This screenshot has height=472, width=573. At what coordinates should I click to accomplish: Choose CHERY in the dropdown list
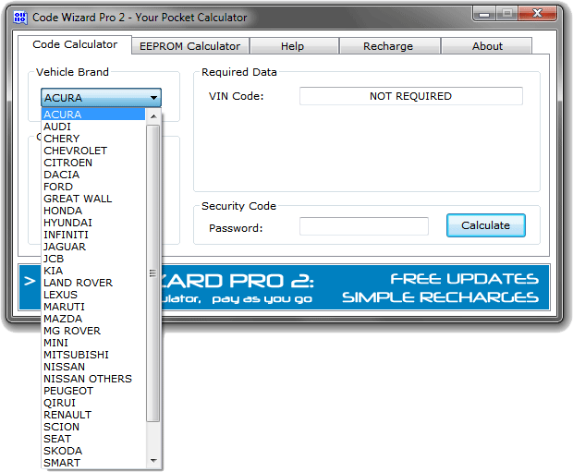pos(93,139)
